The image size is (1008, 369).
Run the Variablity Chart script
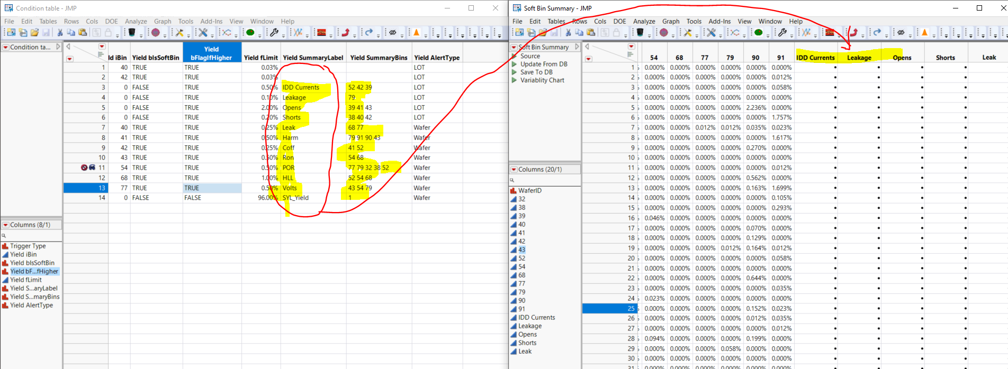click(x=514, y=80)
